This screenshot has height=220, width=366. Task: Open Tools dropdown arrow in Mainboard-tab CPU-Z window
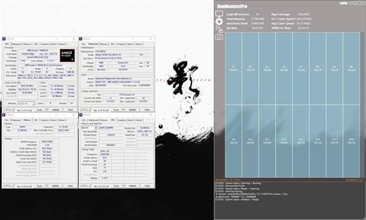tap(123, 109)
